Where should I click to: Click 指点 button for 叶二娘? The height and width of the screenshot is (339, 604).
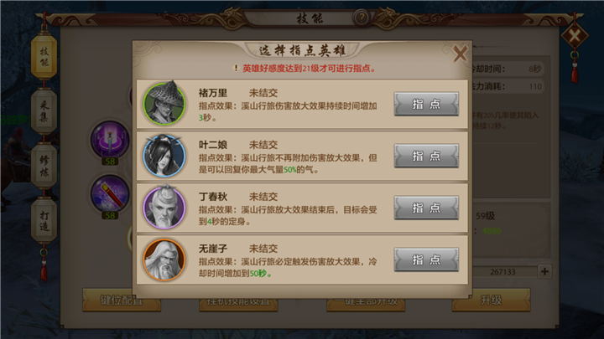pos(426,156)
